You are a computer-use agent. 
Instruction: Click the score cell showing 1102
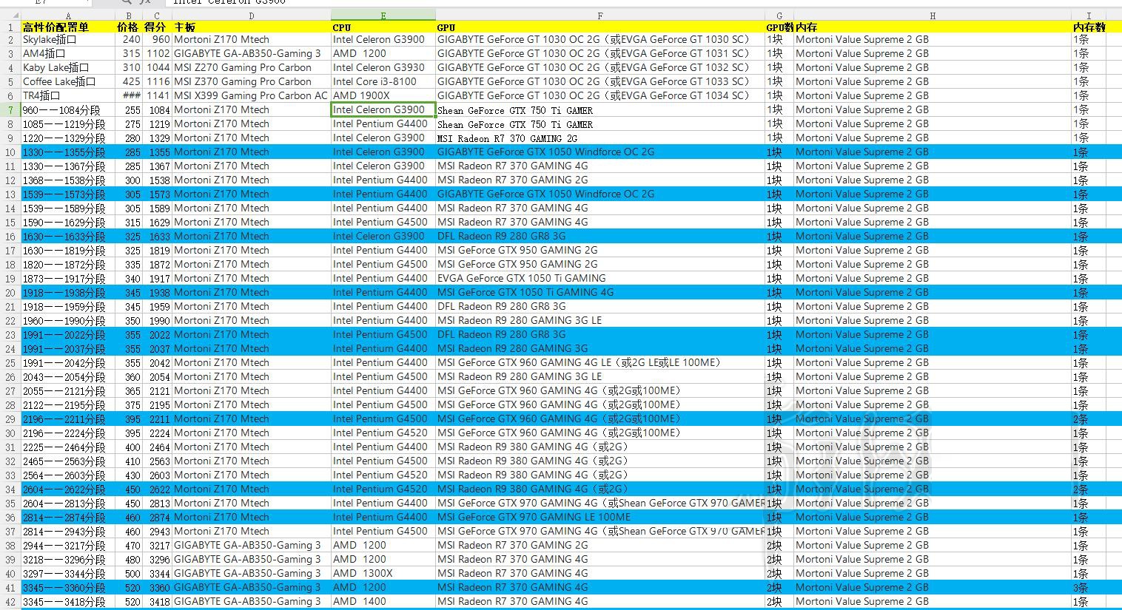(x=157, y=53)
